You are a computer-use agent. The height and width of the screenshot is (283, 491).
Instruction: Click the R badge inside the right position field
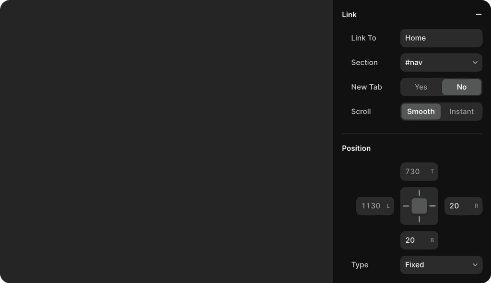point(475,206)
